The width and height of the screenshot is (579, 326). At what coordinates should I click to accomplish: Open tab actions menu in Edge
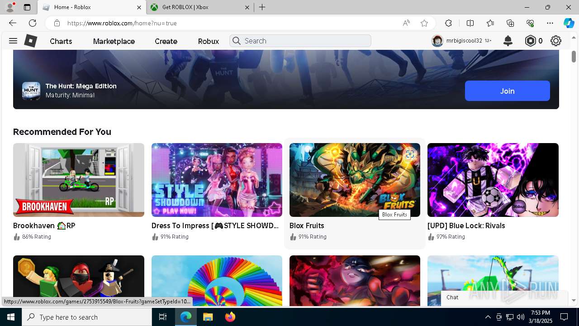27,7
